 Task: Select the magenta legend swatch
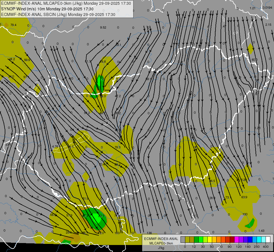(x=237, y=239)
